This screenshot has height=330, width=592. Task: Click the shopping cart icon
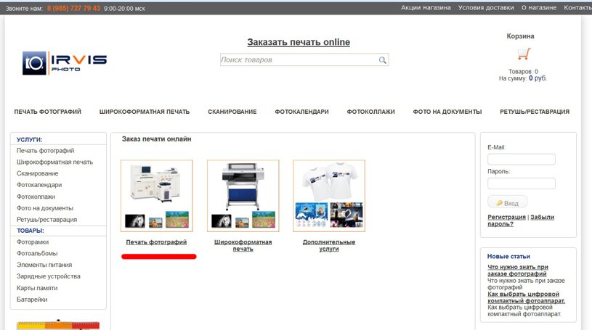pos(523,54)
